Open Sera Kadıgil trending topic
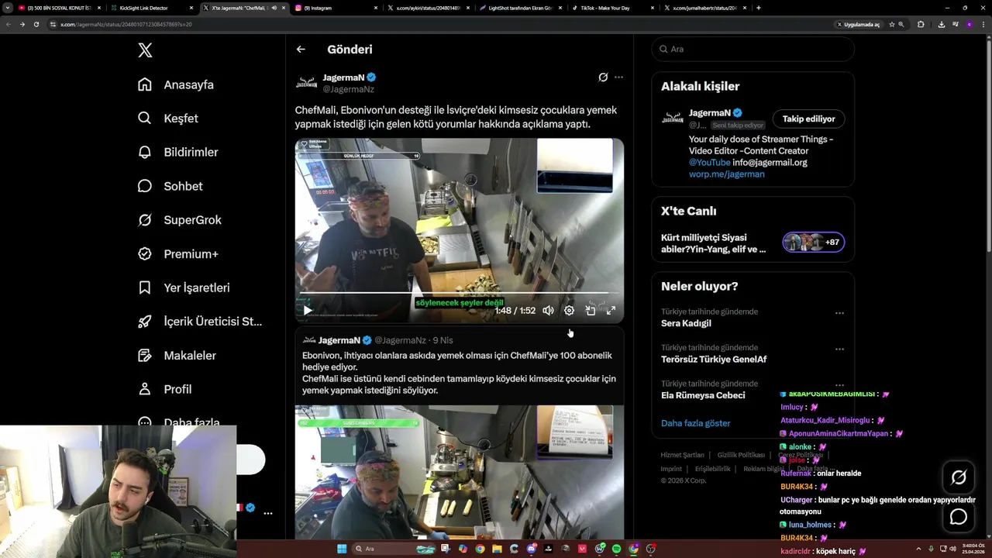This screenshot has height=558, width=992. (686, 323)
